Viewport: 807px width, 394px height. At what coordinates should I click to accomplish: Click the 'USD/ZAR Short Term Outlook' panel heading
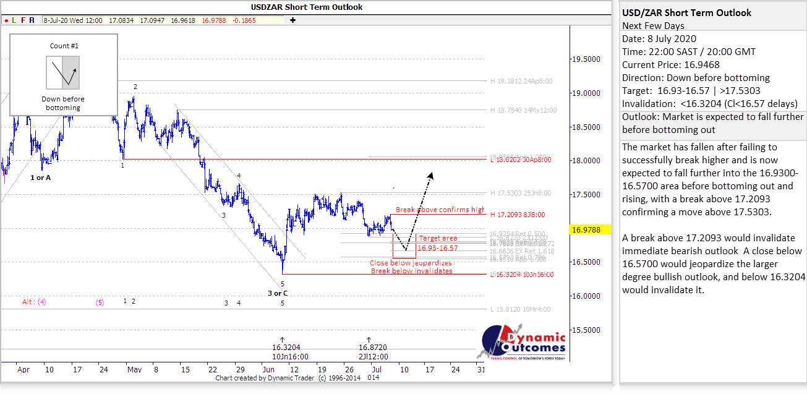686,13
